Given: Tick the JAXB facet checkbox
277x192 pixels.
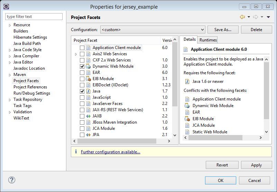Looking at the screenshot, I should click(x=82, y=116).
